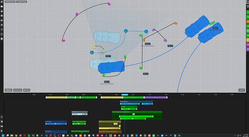Click the orange camera at far line end
The image size is (249, 137).
point(175,23)
